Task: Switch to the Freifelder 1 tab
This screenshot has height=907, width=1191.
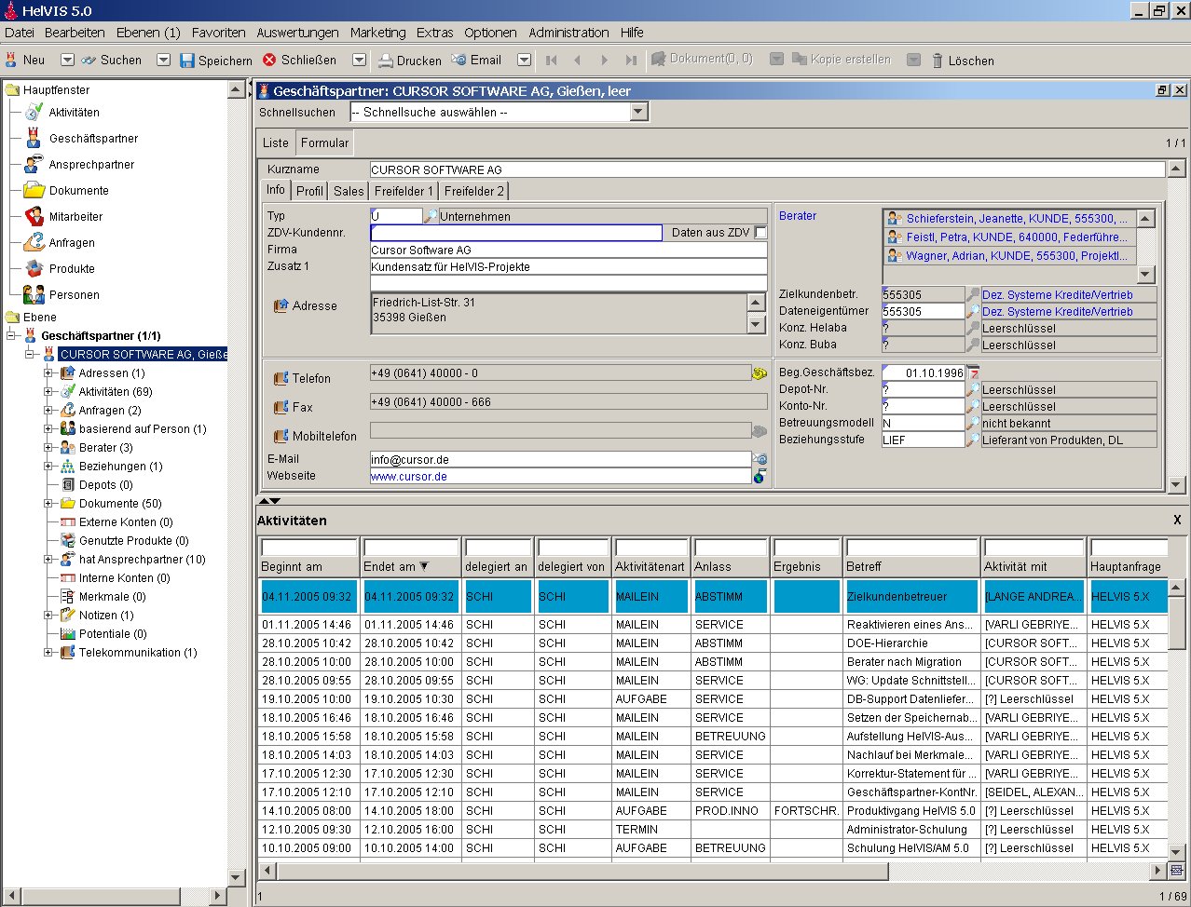Action: click(404, 191)
